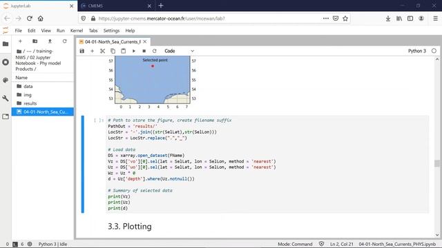This screenshot has height=248, width=442.
Task: Insert a cell below with plus icon
Action: click(x=92, y=51)
